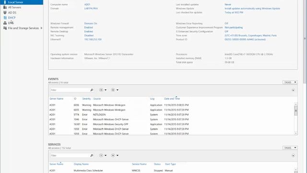Image resolution: width=307 pixels, height=173 pixels.
Task: Click IE Enhanced Security Configuration Off link
Action: pos(226,31)
